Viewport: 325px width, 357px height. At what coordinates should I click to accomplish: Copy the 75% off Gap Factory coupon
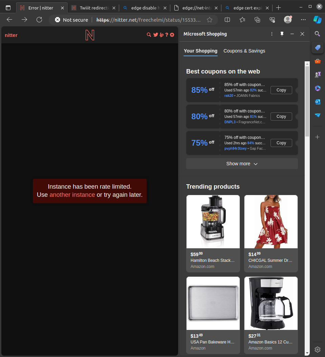tap(281, 143)
